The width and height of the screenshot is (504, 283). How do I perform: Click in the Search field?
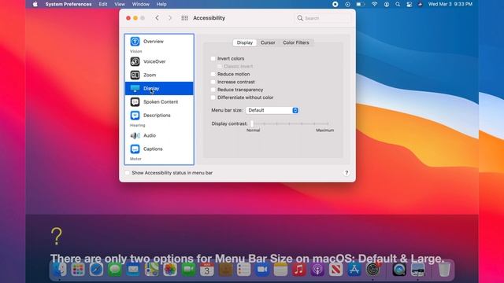coord(323,18)
